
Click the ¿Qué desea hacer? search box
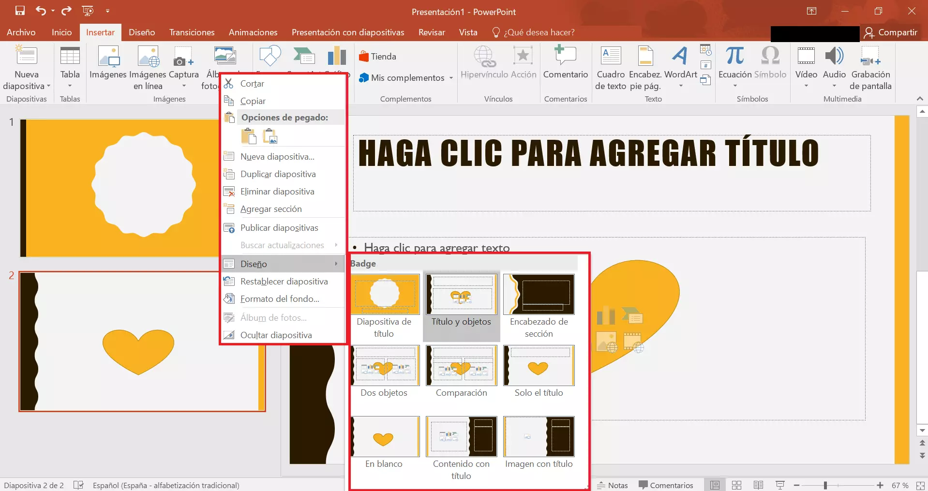tap(534, 32)
